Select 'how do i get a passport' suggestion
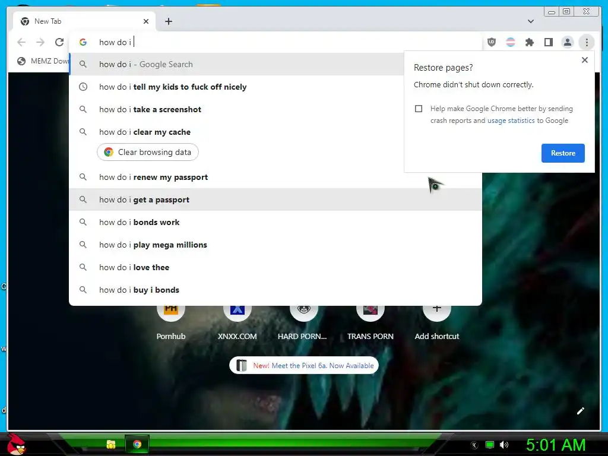This screenshot has height=456, width=608. (275, 199)
